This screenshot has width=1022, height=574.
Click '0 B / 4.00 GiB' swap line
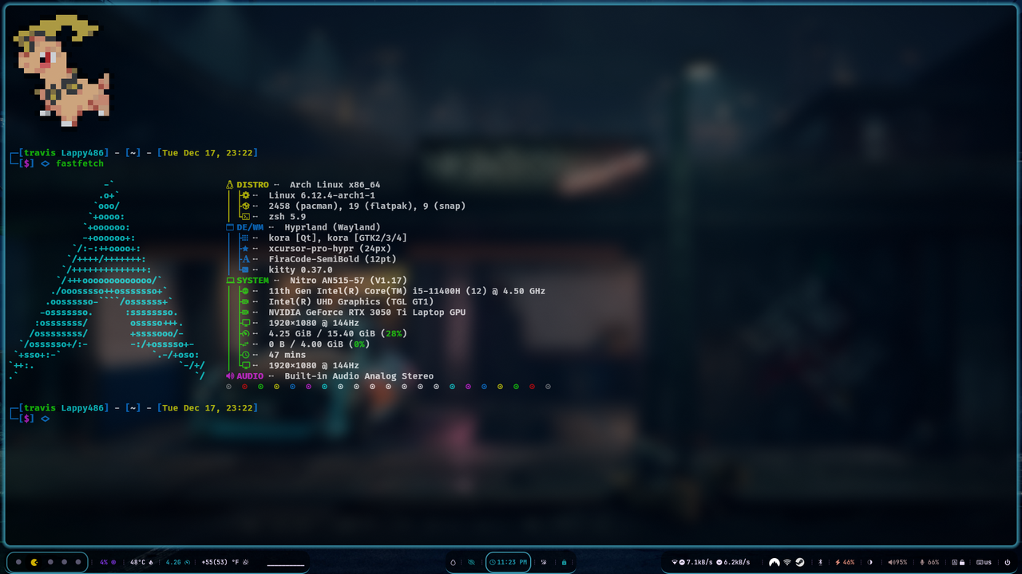click(319, 344)
